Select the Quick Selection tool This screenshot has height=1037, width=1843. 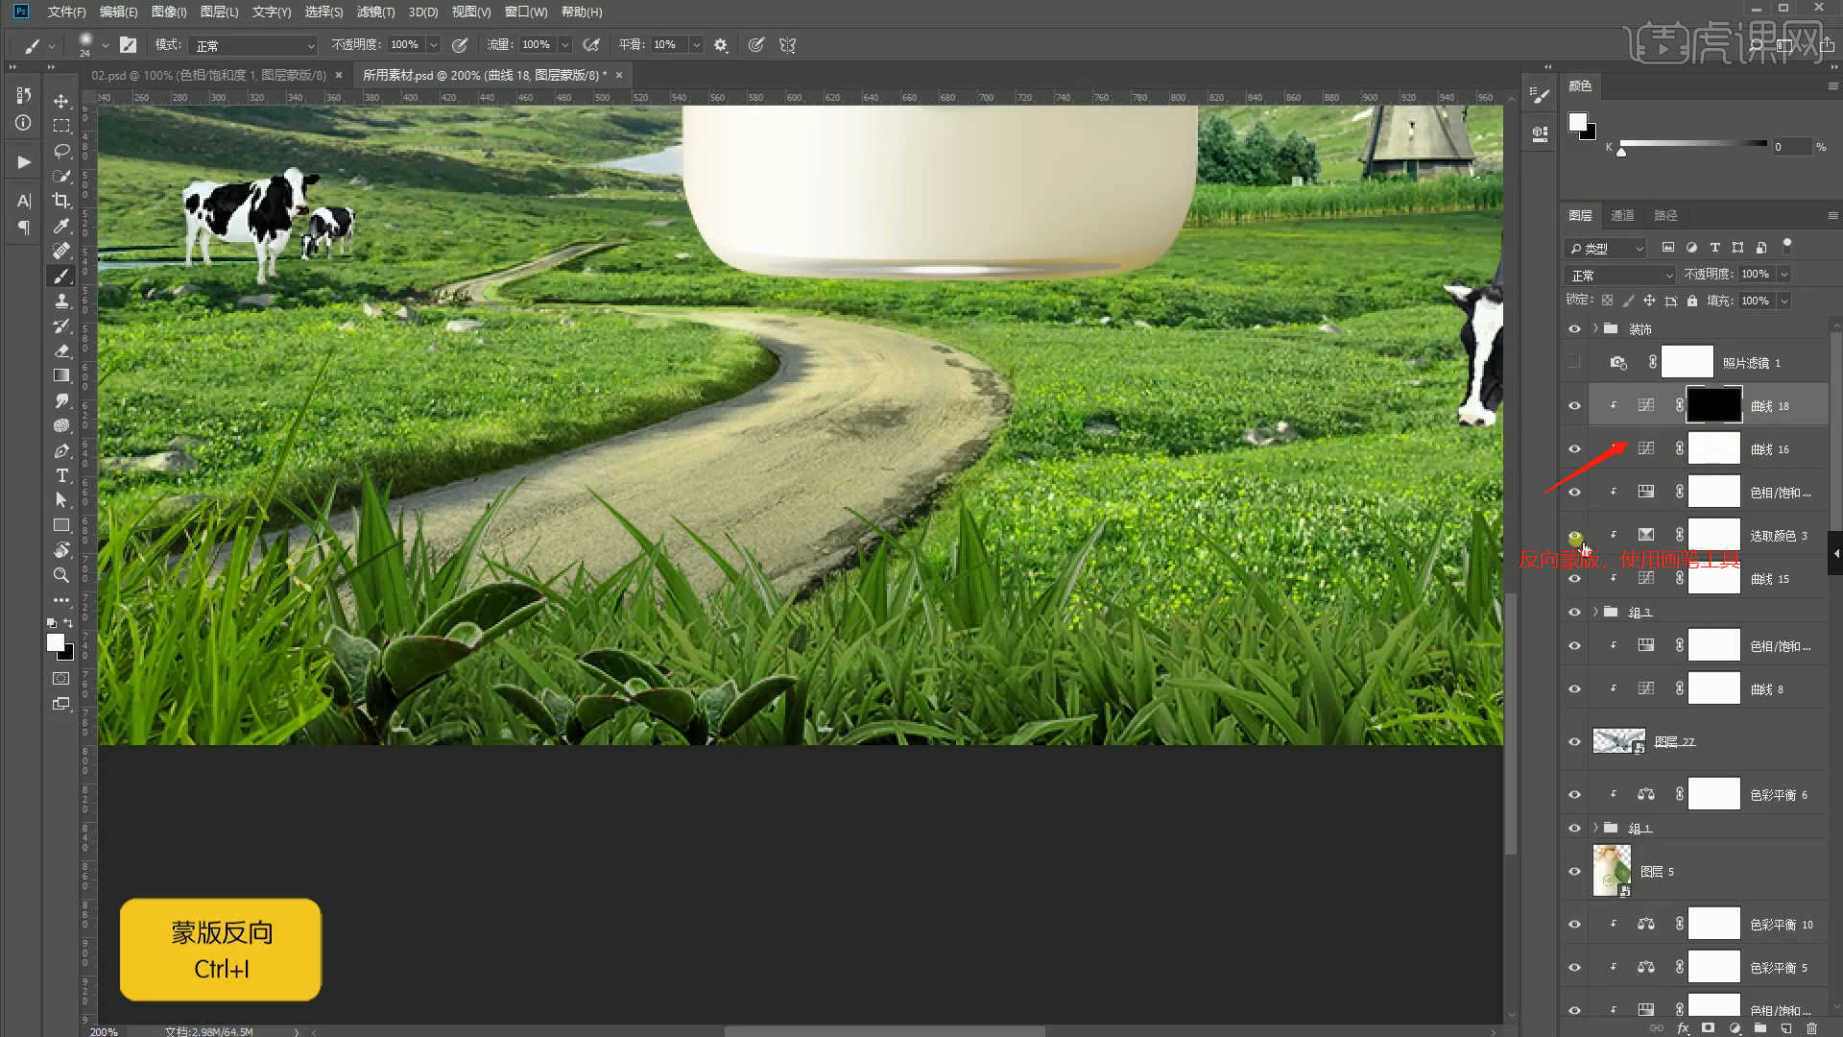tap(61, 176)
